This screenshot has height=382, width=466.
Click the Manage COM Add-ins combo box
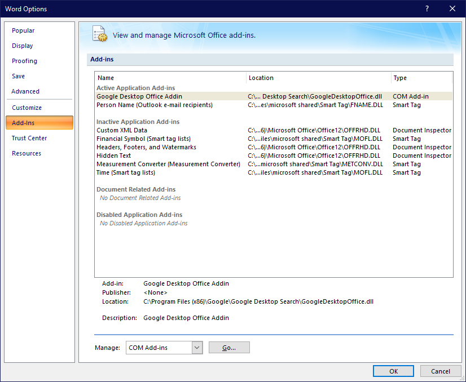(164, 348)
